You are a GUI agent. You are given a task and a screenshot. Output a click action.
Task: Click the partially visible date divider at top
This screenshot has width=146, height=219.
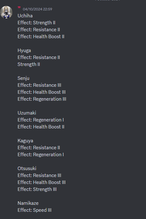108,0
